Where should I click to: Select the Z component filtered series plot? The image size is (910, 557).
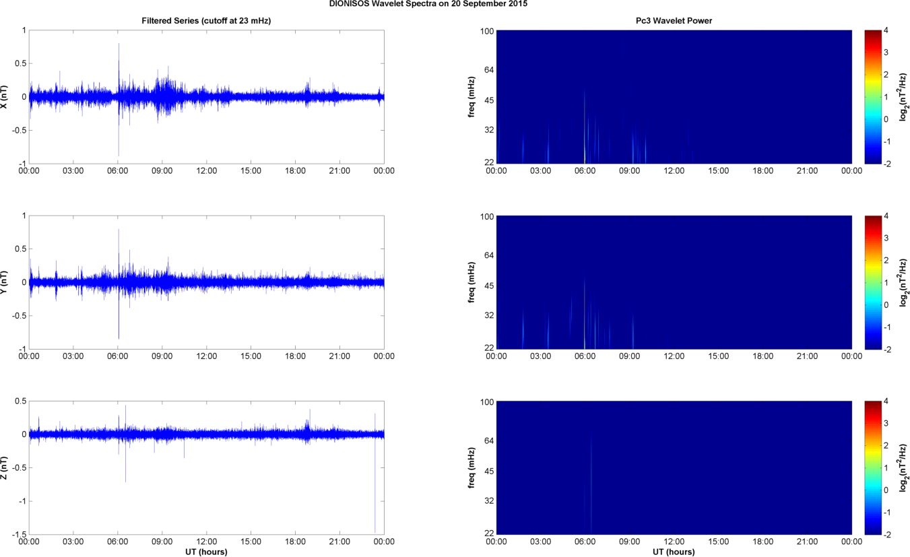[206, 468]
